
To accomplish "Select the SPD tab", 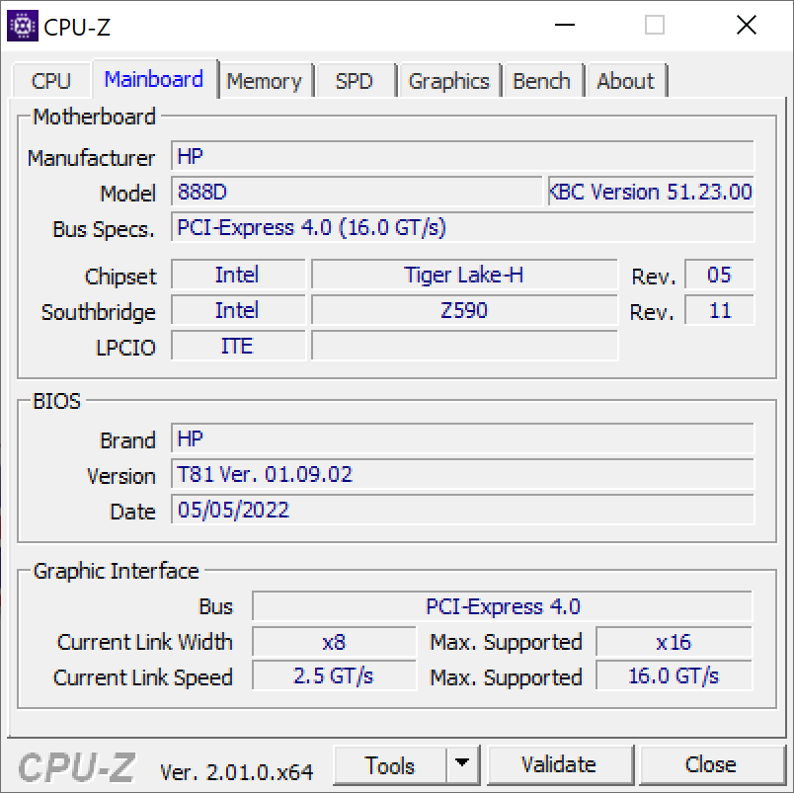I will pos(354,81).
